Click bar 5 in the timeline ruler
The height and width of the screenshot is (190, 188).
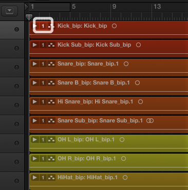73,7
